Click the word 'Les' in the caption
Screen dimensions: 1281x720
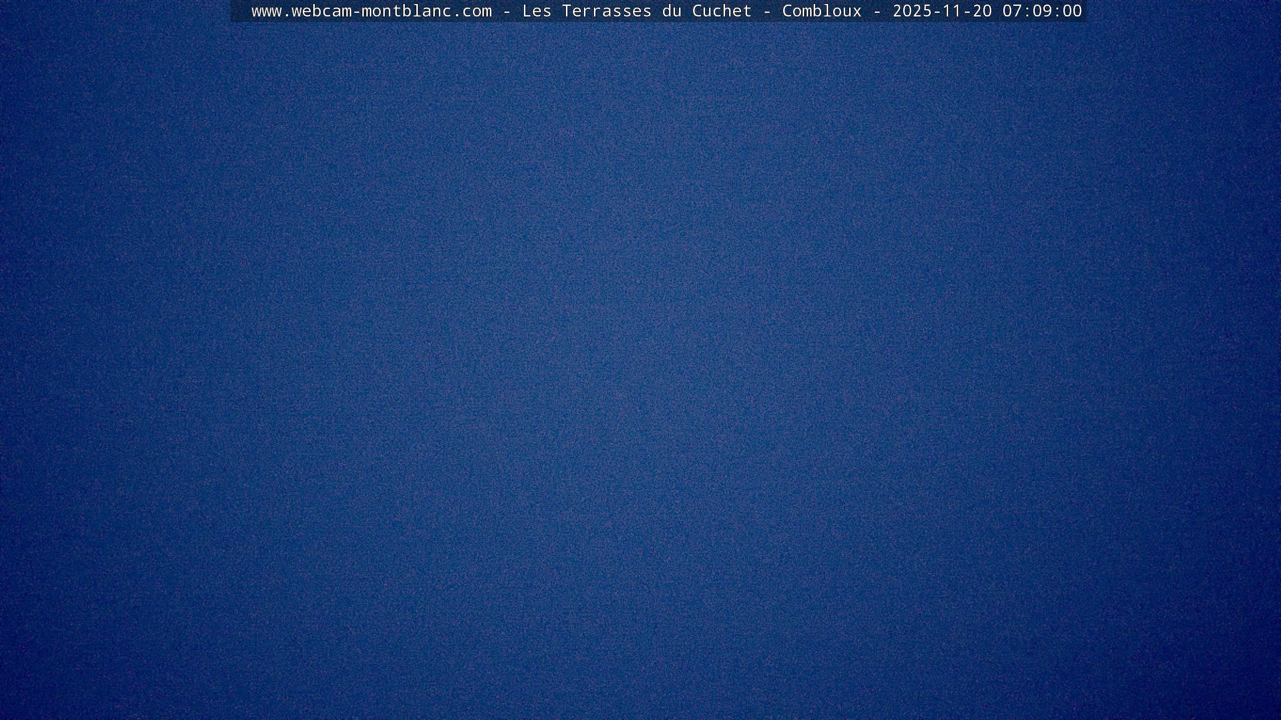(x=536, y=11)
